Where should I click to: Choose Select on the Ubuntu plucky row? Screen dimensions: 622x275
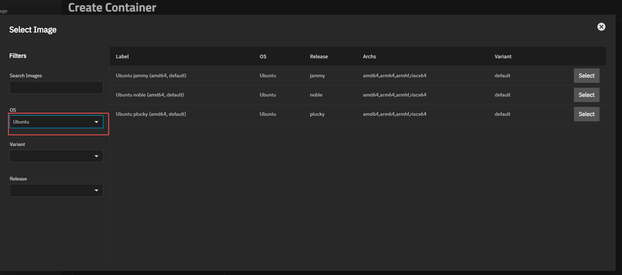tap(586, 114)
